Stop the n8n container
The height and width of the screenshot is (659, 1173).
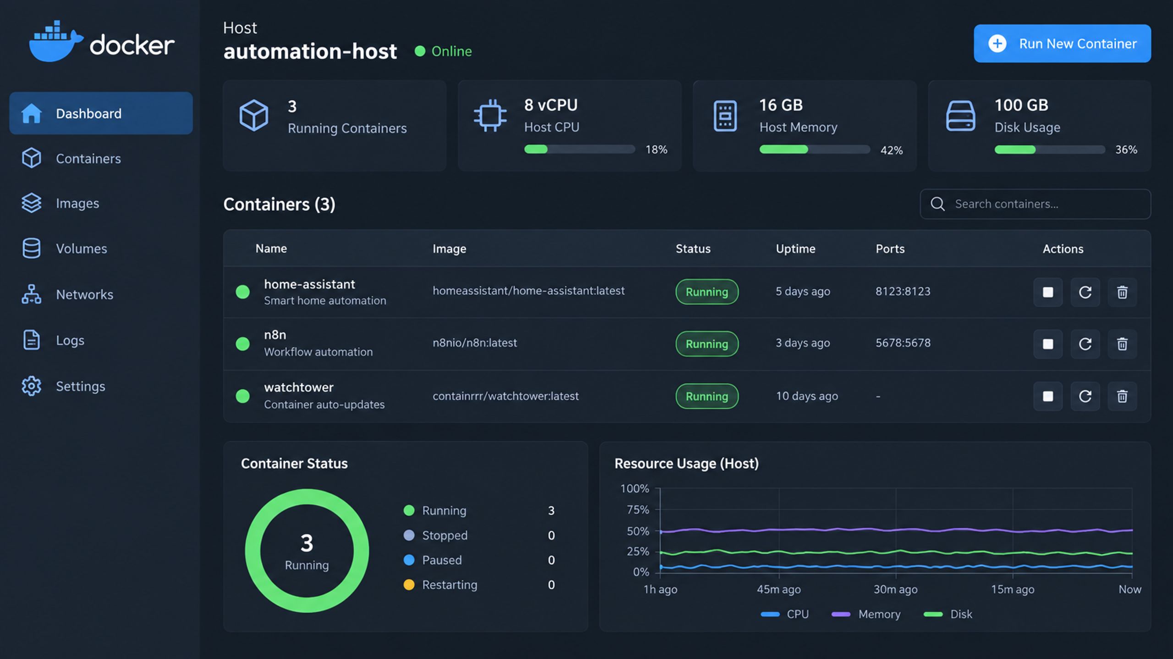pyautogui.click(x=1048, y=344)
